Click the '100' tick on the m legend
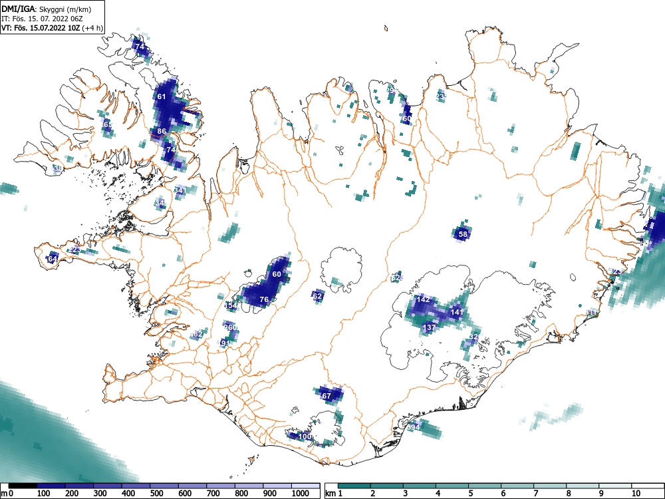This screenshot has height=499, width=665. (44, 494)
